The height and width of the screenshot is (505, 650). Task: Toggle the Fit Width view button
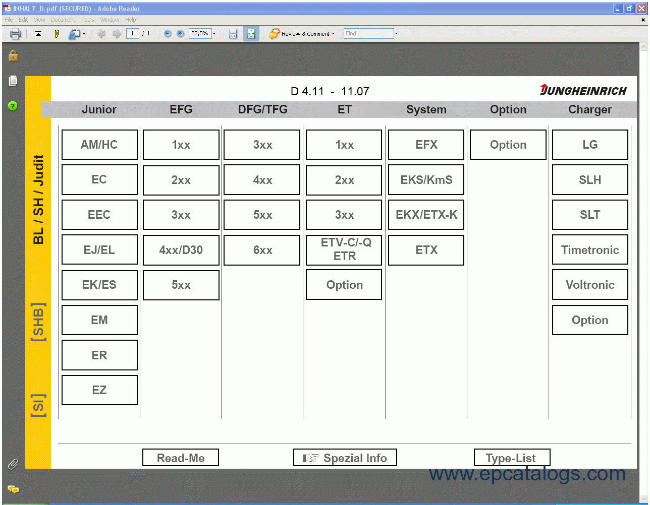pyautogui.click(x=233, y=33)
